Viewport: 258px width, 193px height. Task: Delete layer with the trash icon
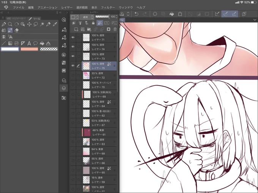click(115, 29)
